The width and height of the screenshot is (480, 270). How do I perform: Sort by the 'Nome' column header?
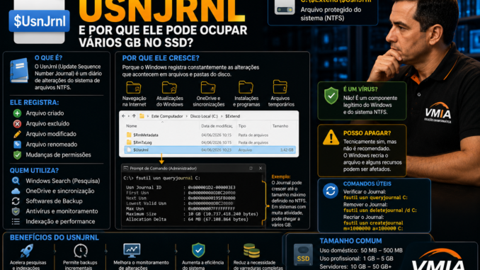132,126
